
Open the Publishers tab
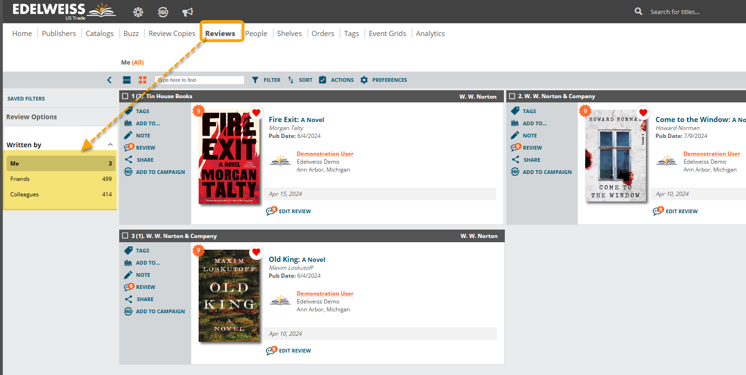click(59, 33)
